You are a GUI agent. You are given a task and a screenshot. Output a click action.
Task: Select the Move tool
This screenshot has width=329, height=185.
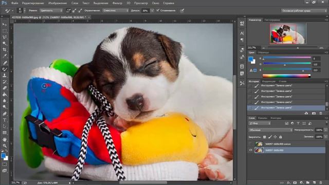click(x=5, y=25)
